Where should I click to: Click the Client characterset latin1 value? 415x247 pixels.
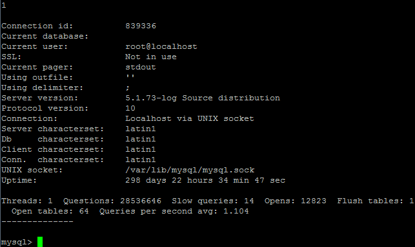tap(141, 149)
